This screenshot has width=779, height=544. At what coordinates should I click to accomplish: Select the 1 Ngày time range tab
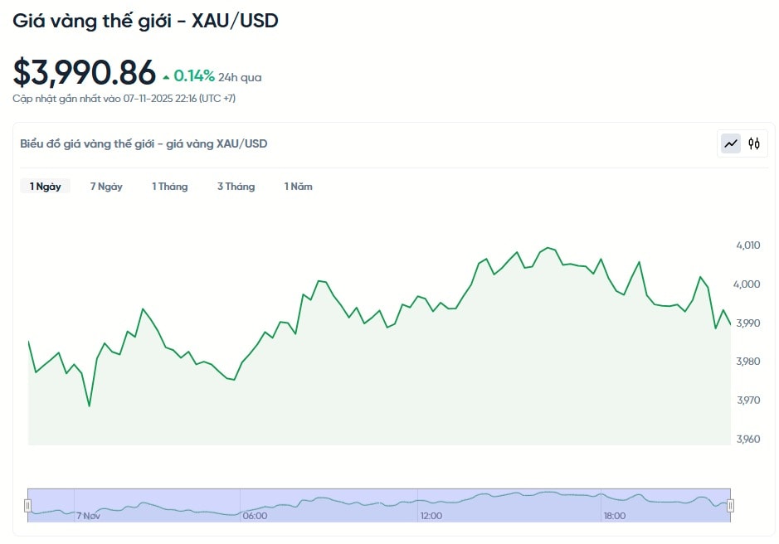point(46,187)
